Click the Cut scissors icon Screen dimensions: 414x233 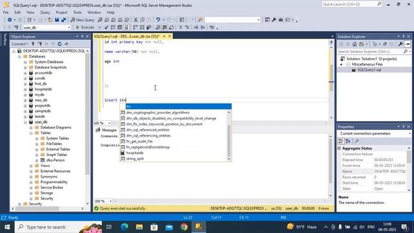(135, 20)
